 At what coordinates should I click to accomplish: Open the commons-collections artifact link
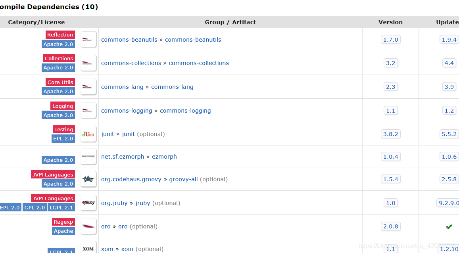tap(198, 63)
